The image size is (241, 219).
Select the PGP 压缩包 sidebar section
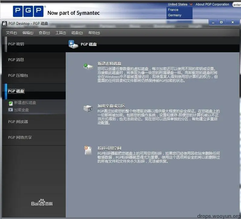click(x=34, y=76)
